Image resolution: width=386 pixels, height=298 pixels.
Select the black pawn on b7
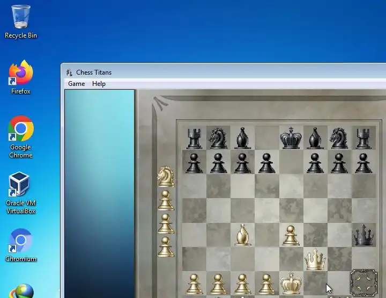[x=218, y=163]
